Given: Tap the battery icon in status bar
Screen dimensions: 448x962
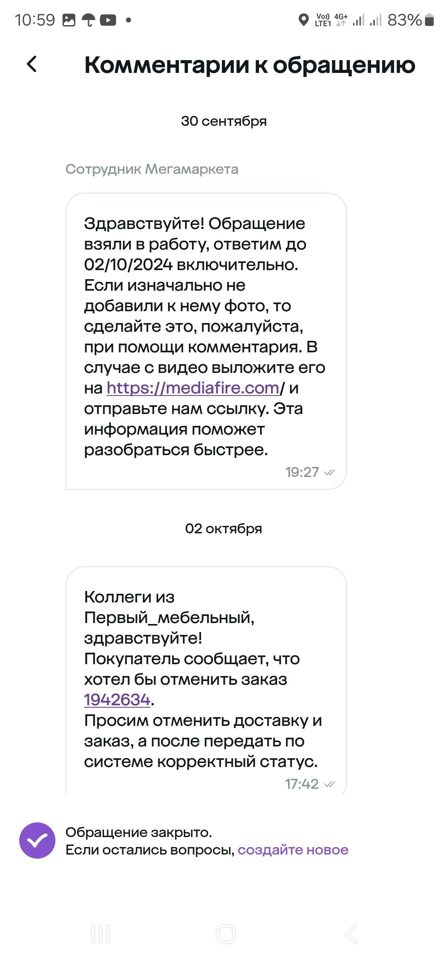Looking at the screenshot, I should click(429, 20).
